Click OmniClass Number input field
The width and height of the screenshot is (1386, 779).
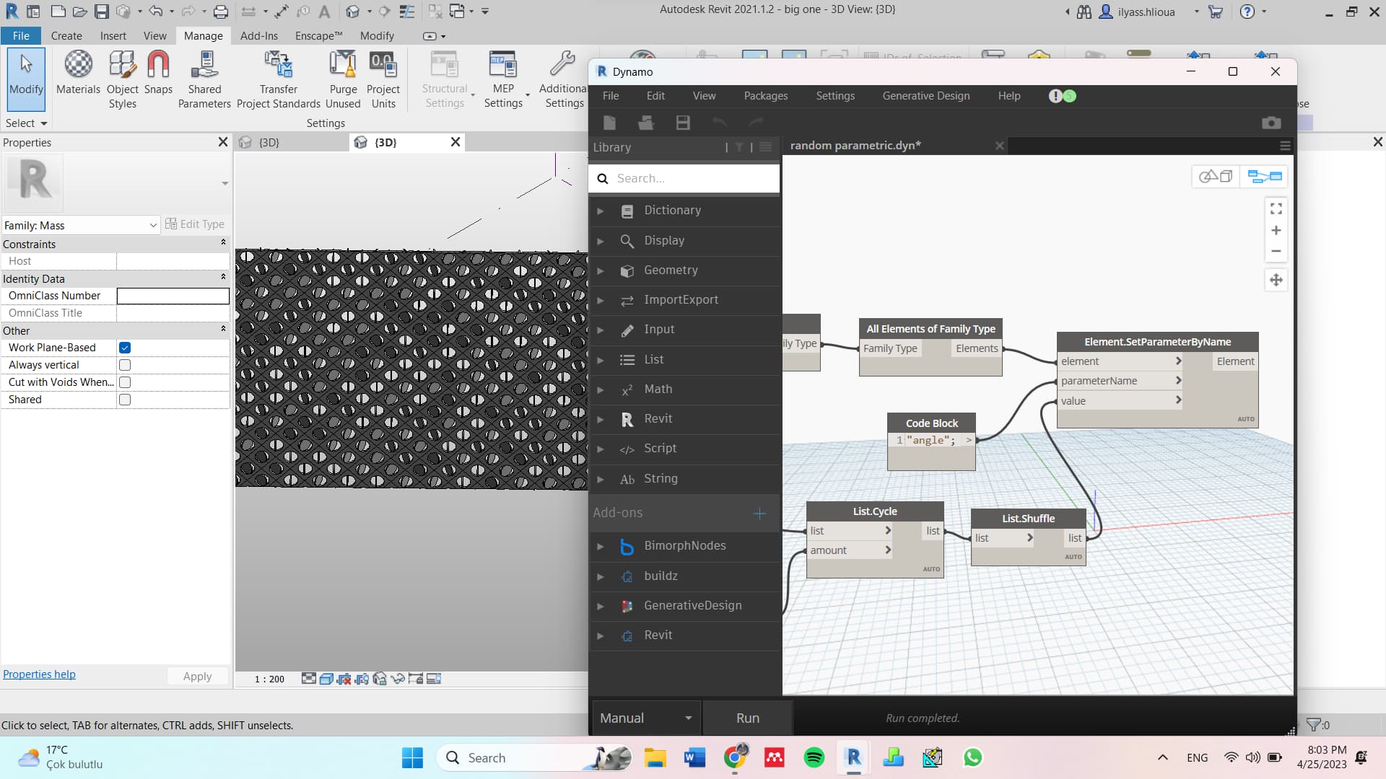click(x=173, y=296)
